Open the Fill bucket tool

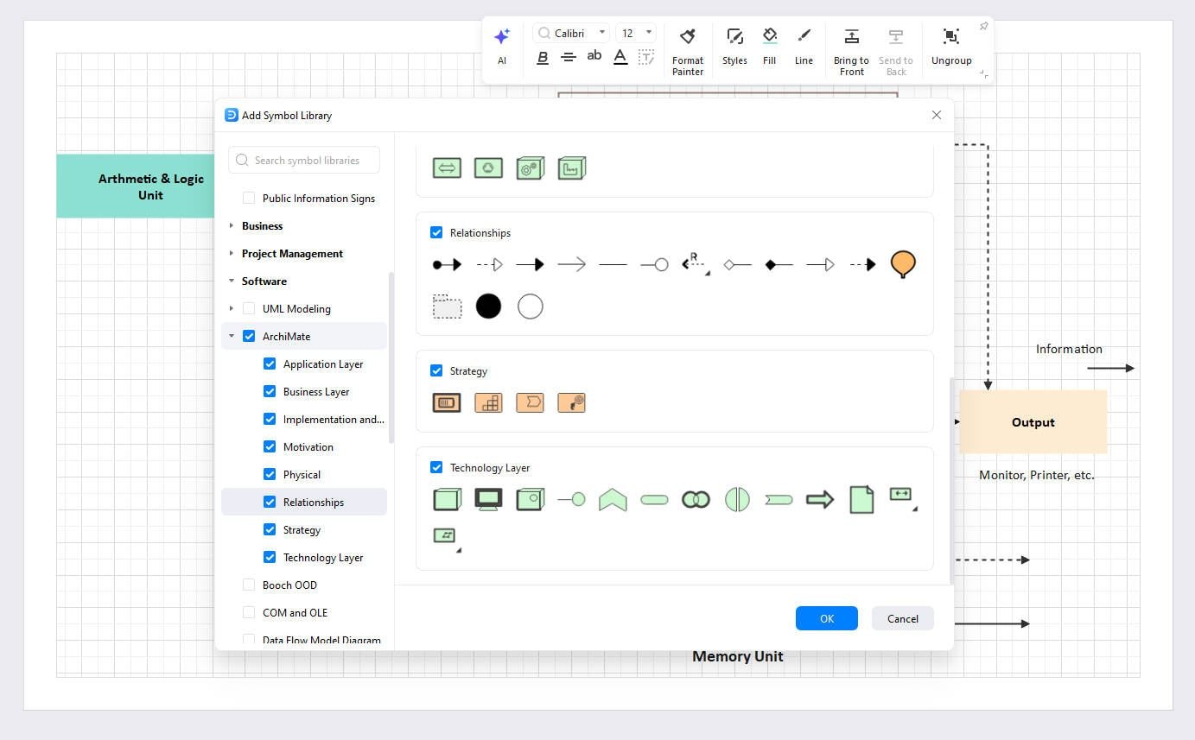coord(769,46)
